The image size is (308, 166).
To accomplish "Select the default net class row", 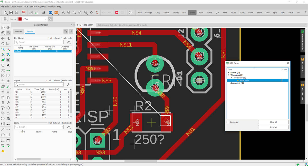I will tap(43, 51).
